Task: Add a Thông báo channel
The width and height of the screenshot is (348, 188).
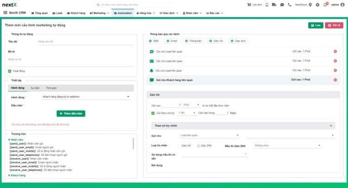Action: 193,41
